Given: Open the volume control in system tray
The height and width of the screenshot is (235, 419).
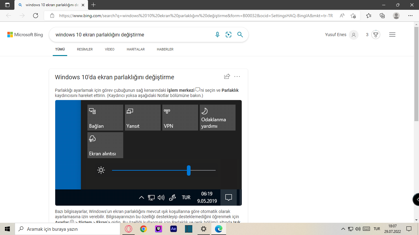Looking at the screenshot, I should click(x=358, y=229).
